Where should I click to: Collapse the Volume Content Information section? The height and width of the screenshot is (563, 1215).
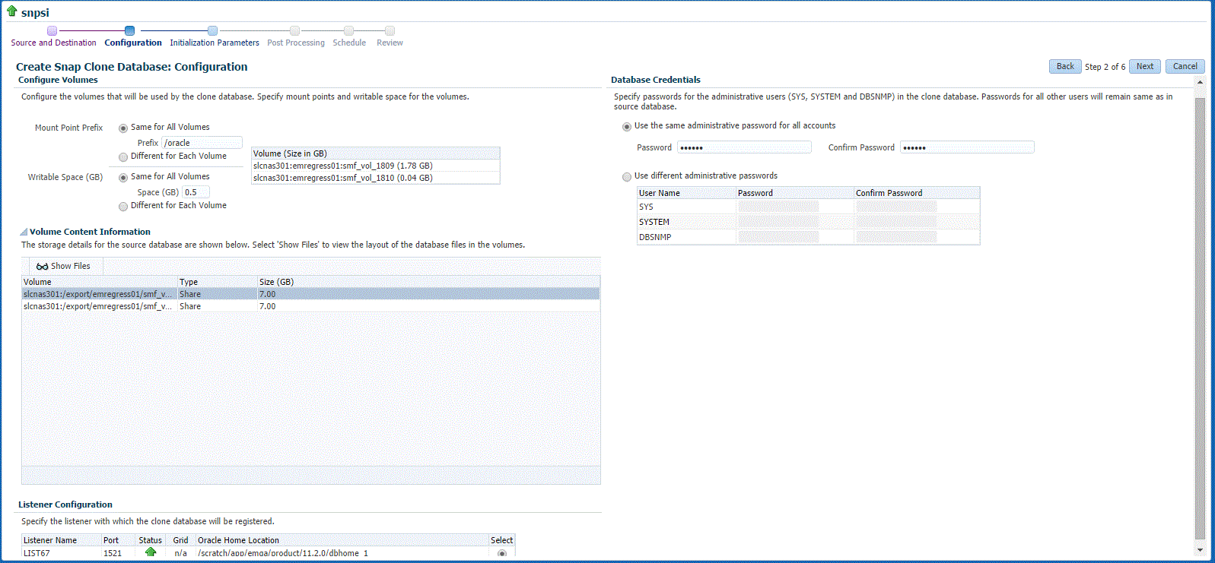tap(24, 232)
